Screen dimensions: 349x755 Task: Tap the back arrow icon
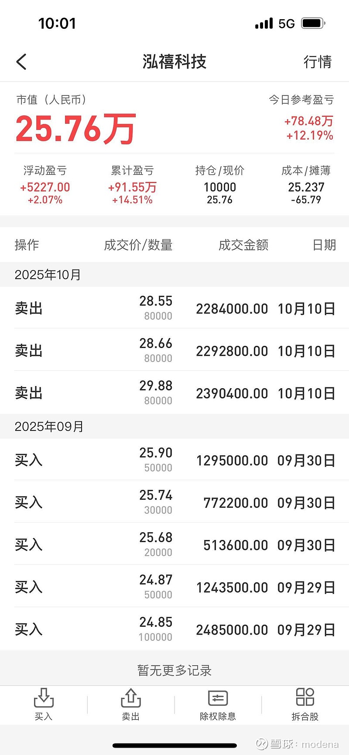tap(21, 62)
